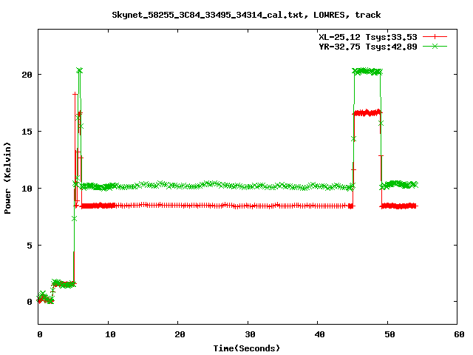Click x-axis tick label 60
473x355 pixels.
click(459, 334)
